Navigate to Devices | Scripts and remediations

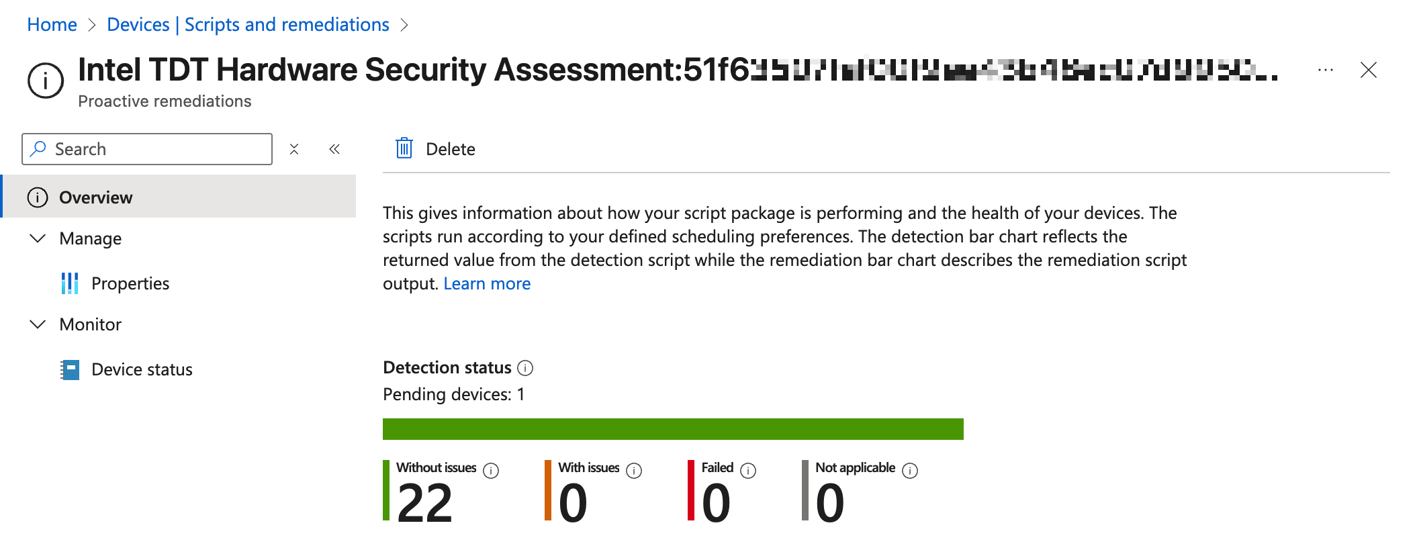(x=248, y=25)
